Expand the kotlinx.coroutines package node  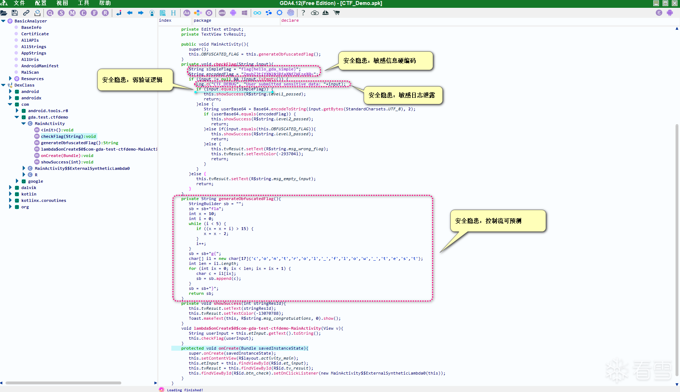point(10,200)
